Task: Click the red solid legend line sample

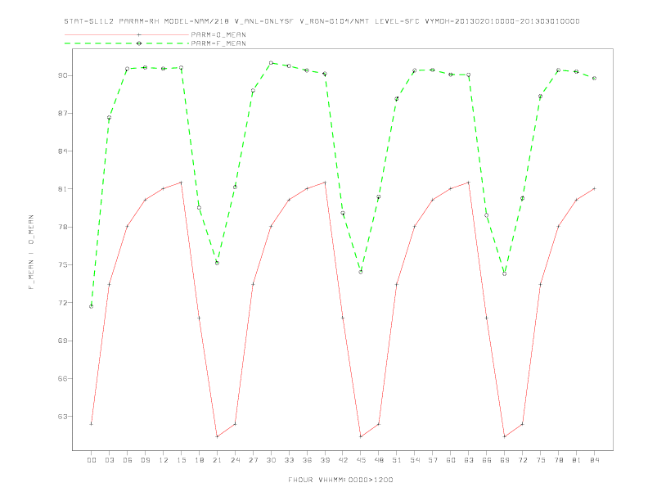Action: tap(127, 34)
